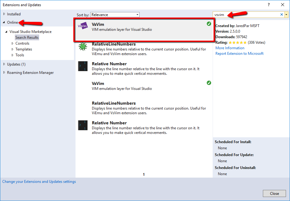Open the More Information link
The image size is (290, 201).
(x=230, y=48)
